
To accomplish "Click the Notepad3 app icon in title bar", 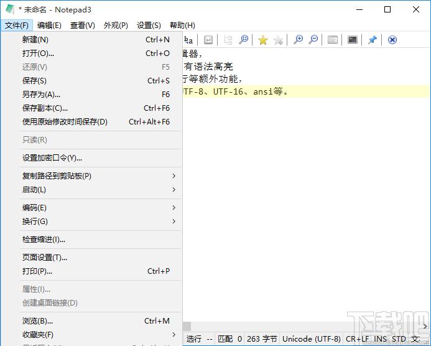I will [x=10, y=9].
